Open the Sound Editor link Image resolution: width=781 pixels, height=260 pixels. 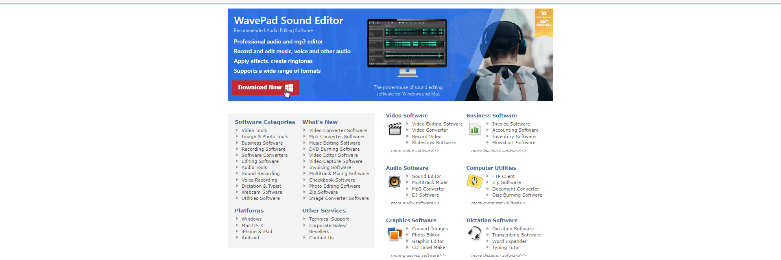point(426,176)
